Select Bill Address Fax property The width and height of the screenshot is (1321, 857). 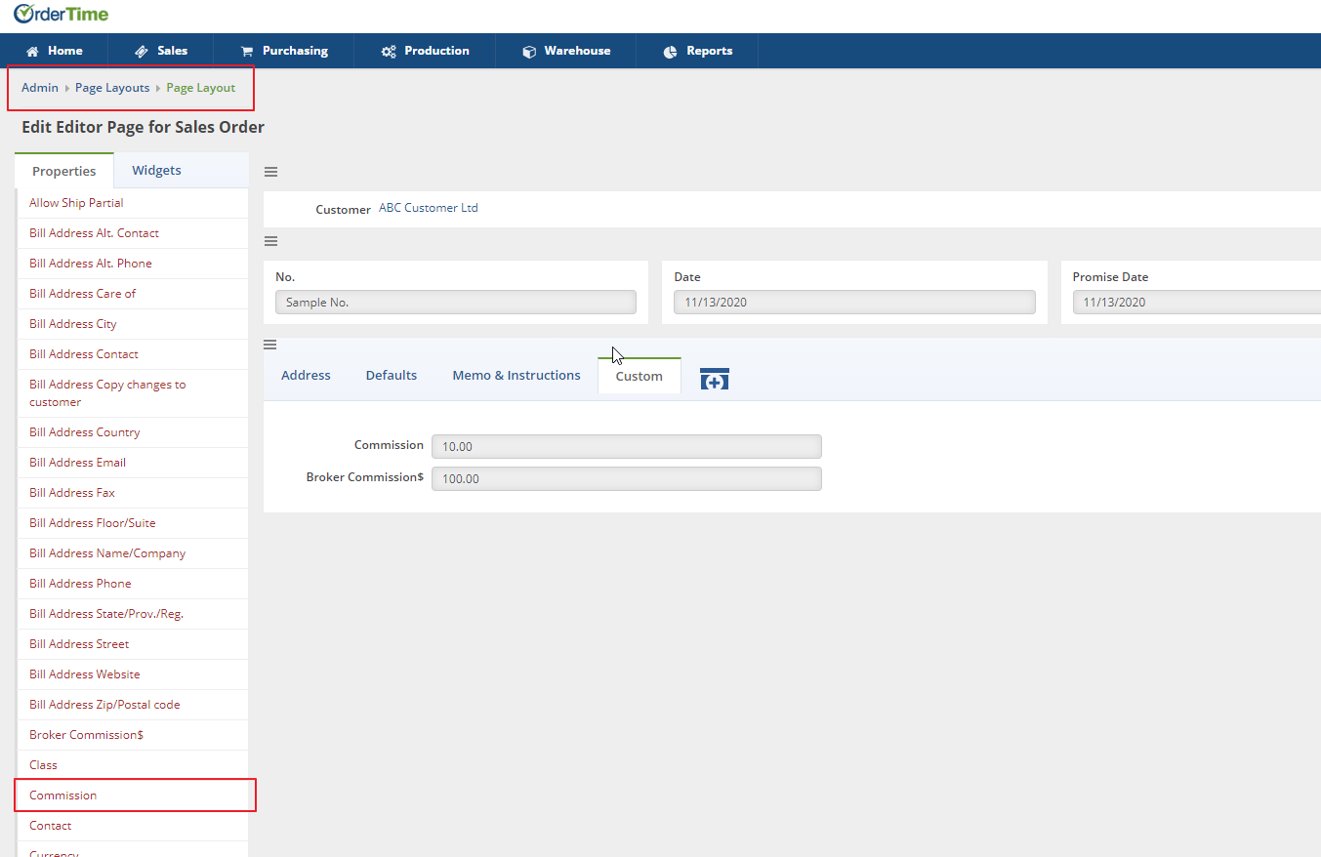click(133, 493)
